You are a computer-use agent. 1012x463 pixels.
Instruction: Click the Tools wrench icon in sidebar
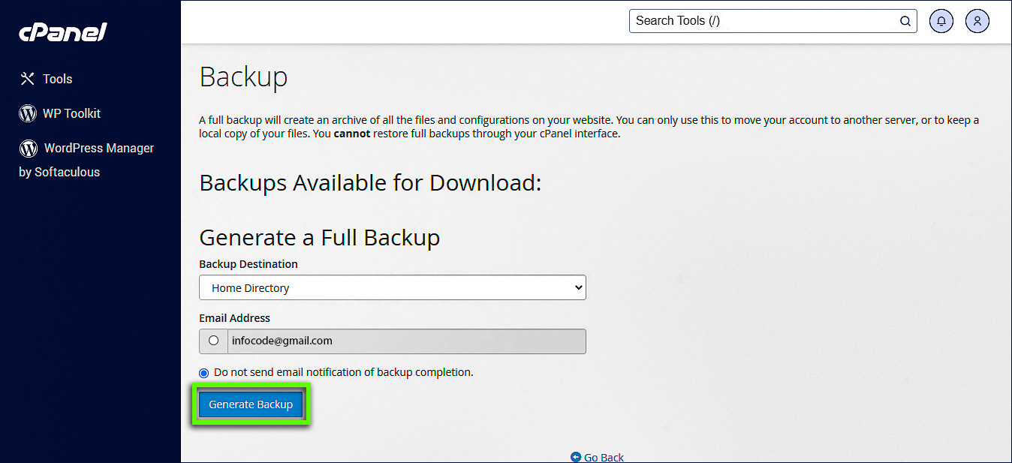point(28,79)
